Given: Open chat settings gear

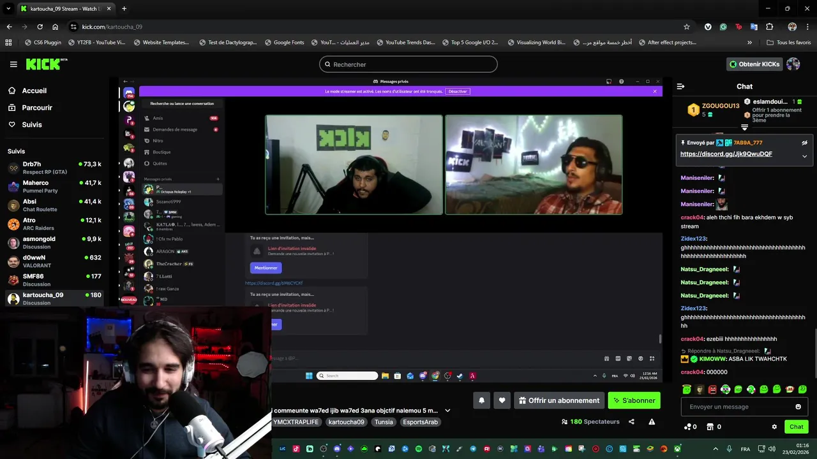Looking at the screenshot, I should tap(774, 427).
